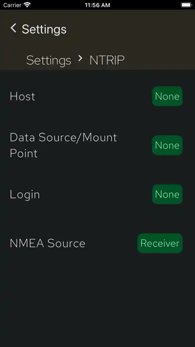Tap the back chevron beside Settings
195x347 pixels.
point(13,28)
